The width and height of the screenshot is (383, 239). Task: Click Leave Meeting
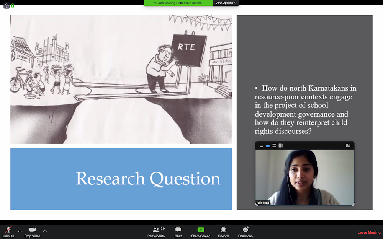[369, 232]
